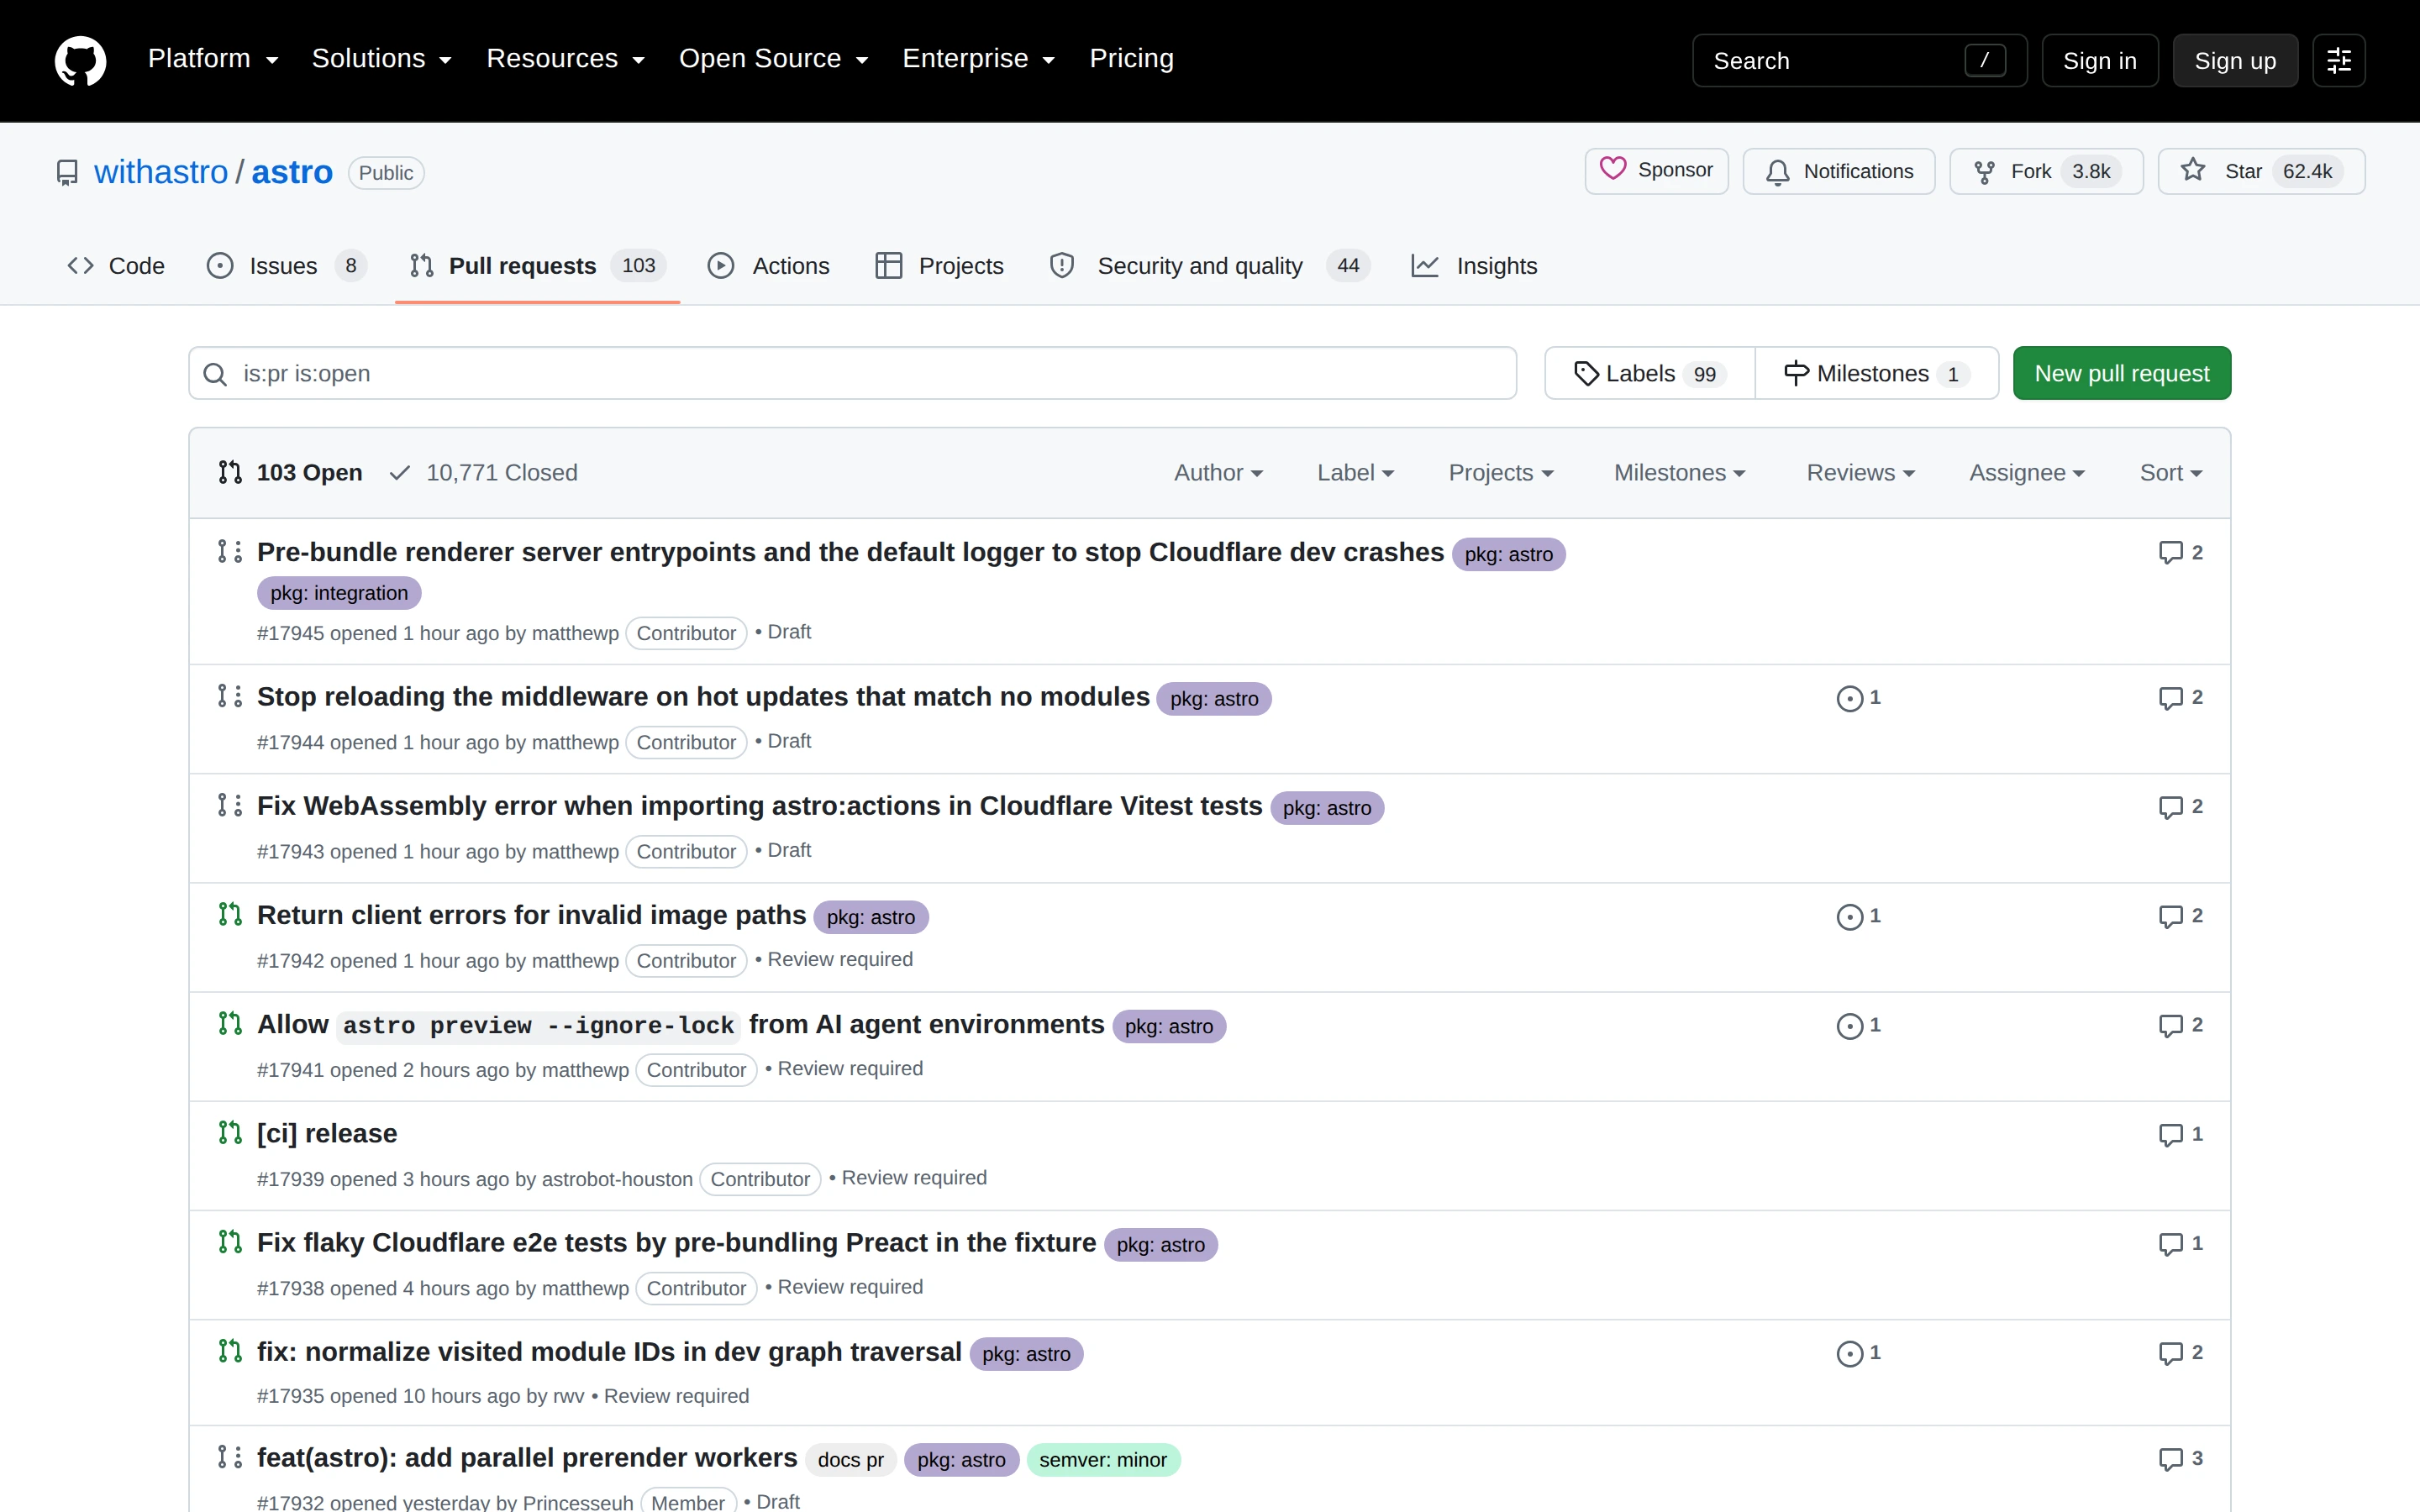Click the header Search field
Screen dimensions: 2420x1512
tap(1859, 61)
